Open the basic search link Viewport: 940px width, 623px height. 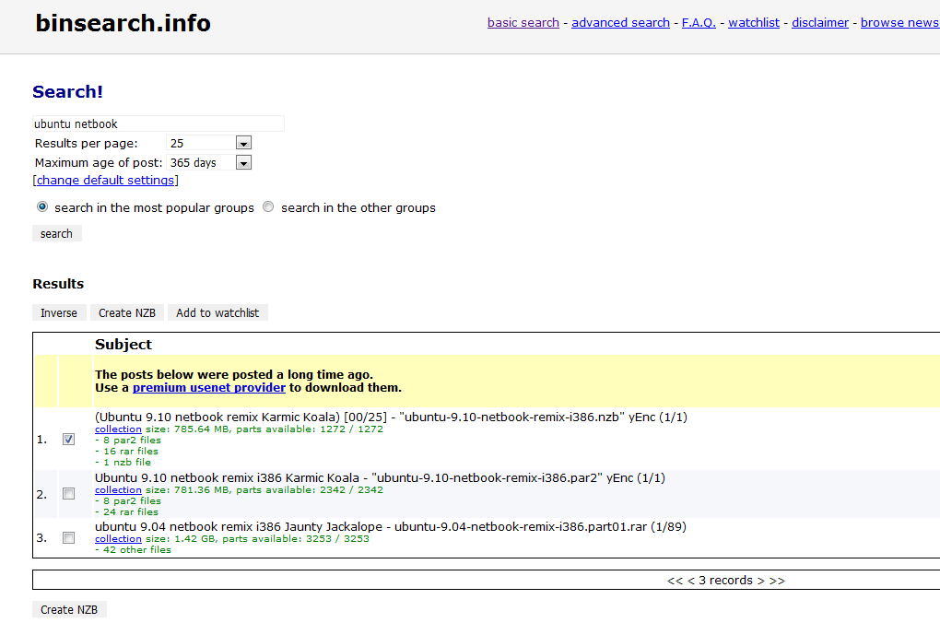coord(523,23)
